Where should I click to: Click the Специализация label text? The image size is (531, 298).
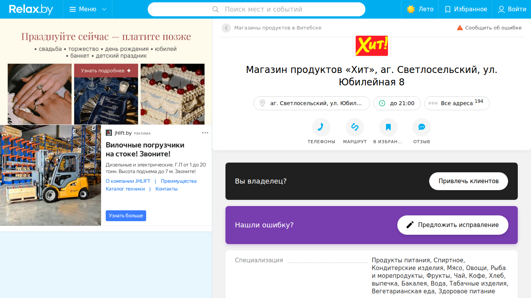(259, 260)
